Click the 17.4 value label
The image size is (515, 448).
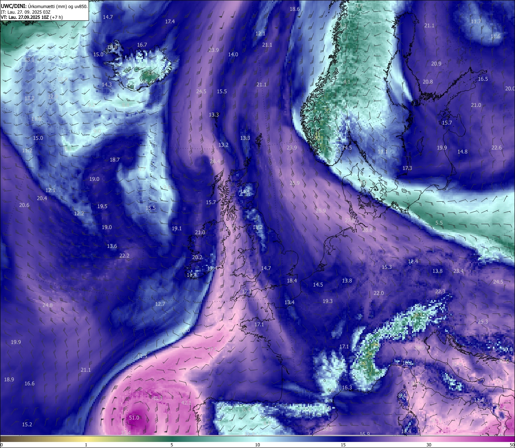[170, 22]
